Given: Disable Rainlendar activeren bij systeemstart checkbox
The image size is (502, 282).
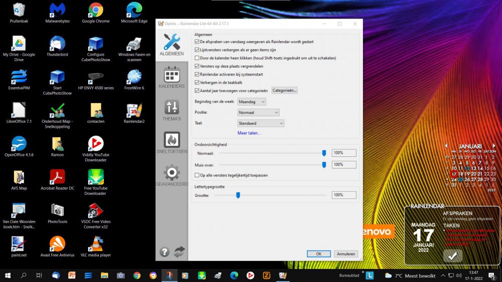Looking at the screenshot, I should tap(197, 74).
